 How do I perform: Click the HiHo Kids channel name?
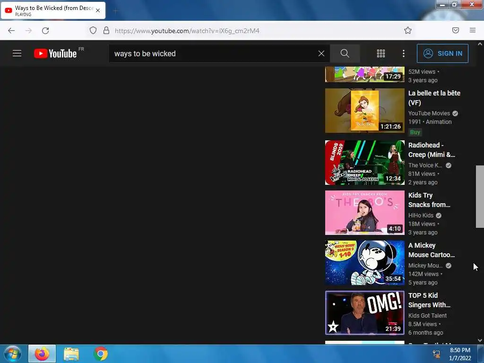pyautogui.click(x=421, y=216)
